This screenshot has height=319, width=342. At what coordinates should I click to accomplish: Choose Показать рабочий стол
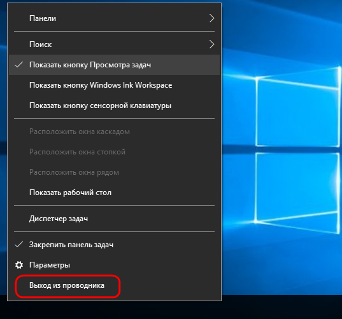[114, 193]
